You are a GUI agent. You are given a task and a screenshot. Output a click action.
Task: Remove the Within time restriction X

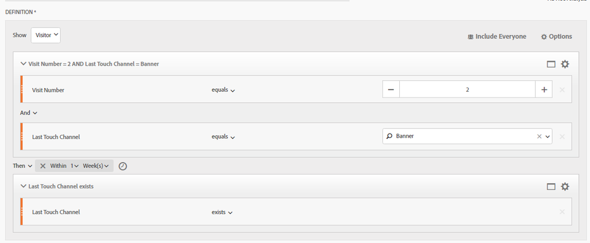click(43, 166)
